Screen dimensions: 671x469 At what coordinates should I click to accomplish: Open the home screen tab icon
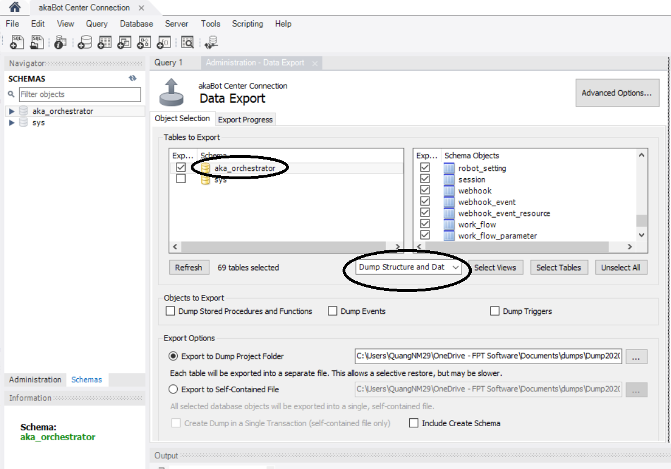pos(15,7)
